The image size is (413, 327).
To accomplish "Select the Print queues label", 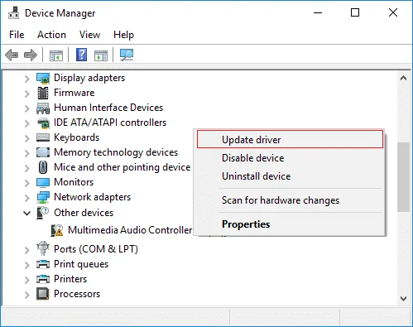I will pos(81,264).
